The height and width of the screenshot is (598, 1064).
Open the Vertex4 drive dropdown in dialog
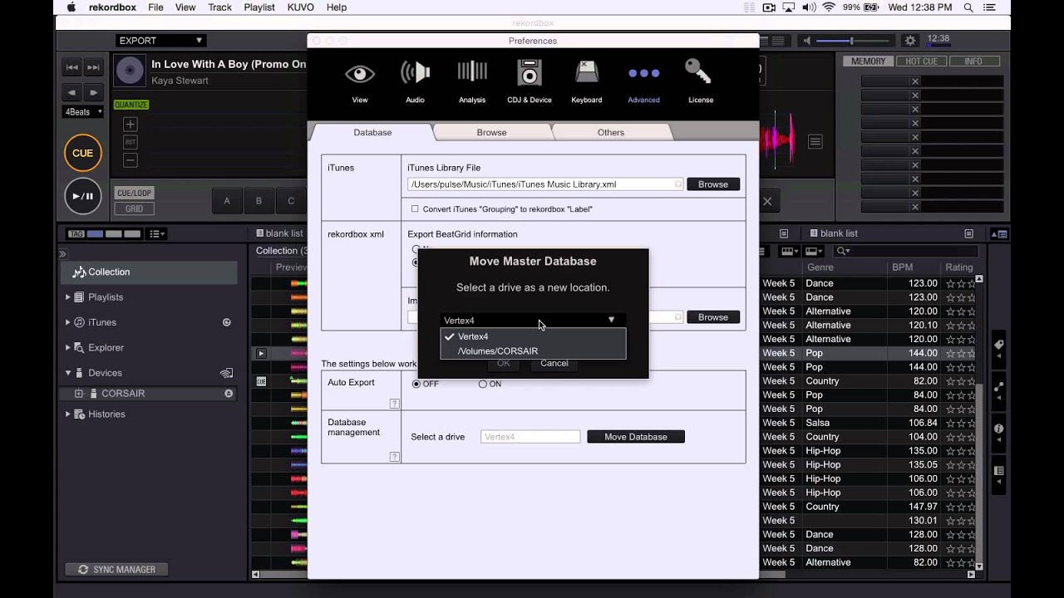click(x=531, y=320)
